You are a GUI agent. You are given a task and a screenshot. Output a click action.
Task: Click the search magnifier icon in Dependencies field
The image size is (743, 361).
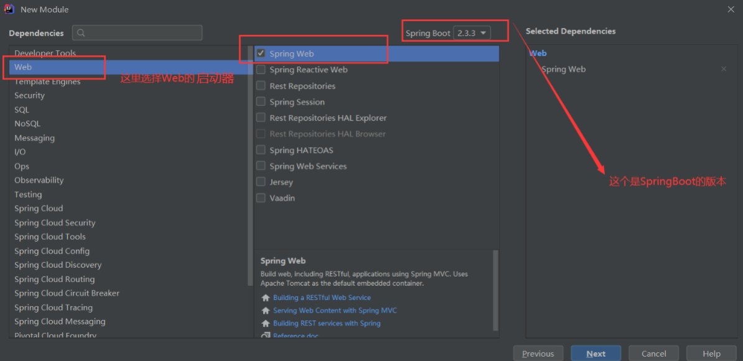[x=81, y=33]
